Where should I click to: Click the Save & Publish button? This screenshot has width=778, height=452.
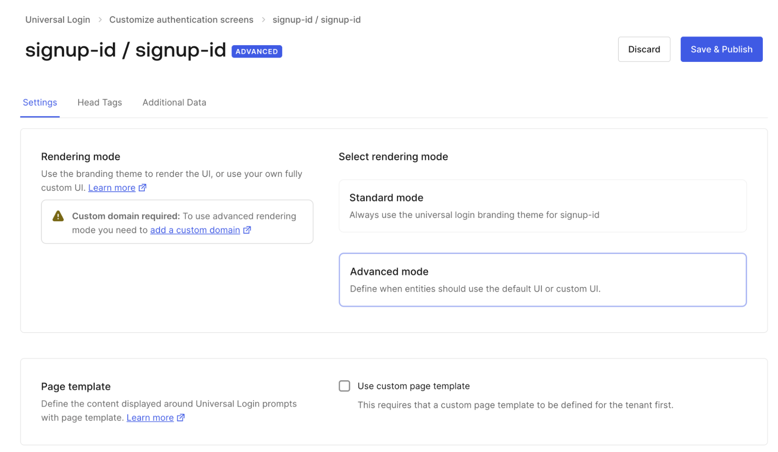pos(721,49)
